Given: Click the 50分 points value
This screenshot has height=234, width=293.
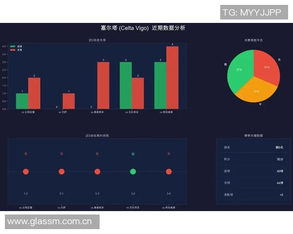Looking at the screenshot, I should (280, 159).
